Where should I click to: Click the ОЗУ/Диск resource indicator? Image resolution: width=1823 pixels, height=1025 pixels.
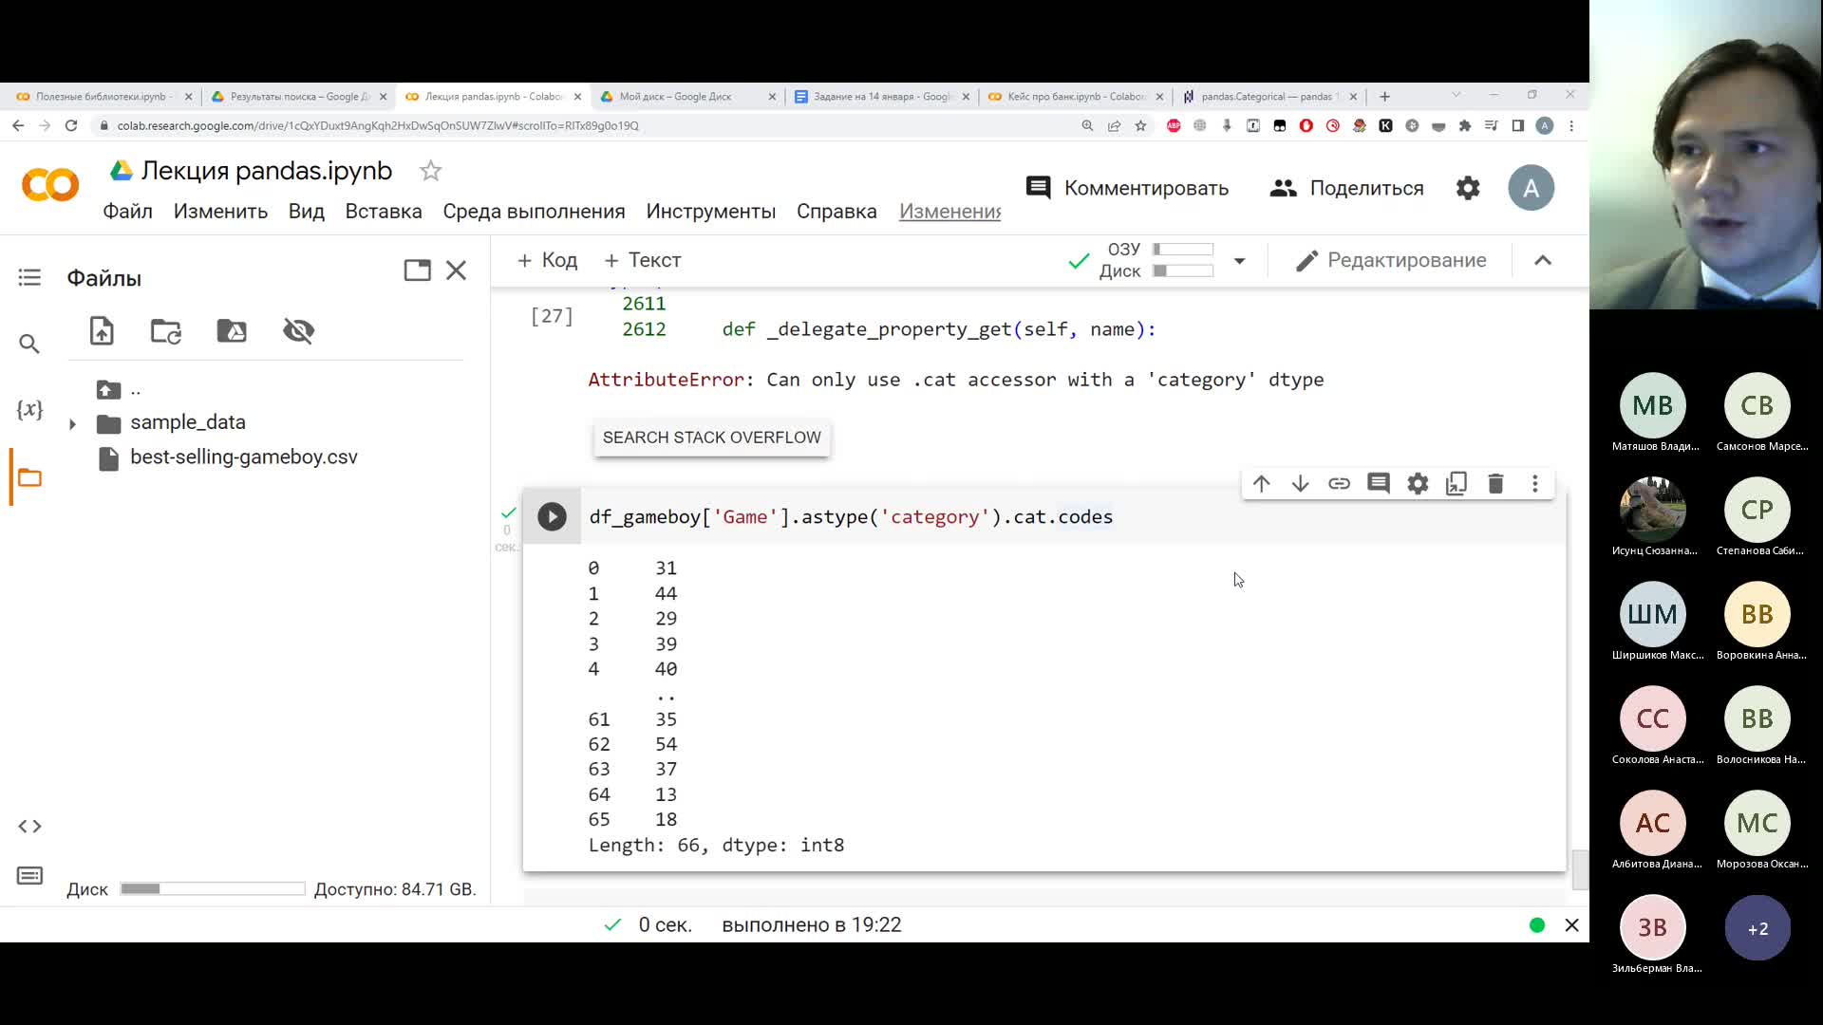click(1156, 260)
